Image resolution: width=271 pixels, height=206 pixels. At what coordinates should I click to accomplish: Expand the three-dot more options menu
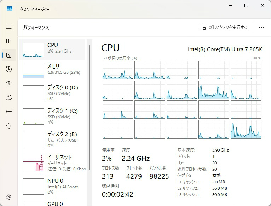261,27
